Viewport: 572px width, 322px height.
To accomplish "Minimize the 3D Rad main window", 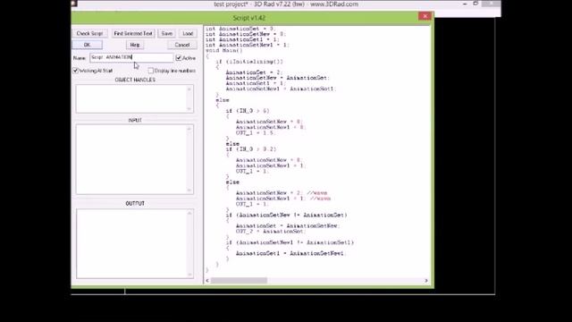I will 465,4.
